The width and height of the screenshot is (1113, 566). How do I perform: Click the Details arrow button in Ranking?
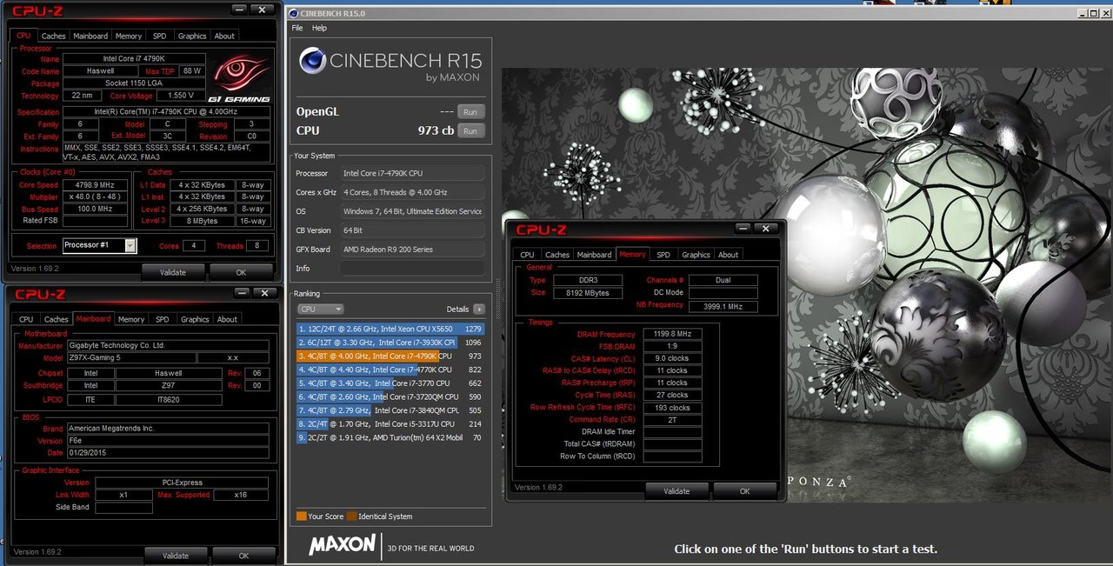click(x=478, y=310)
